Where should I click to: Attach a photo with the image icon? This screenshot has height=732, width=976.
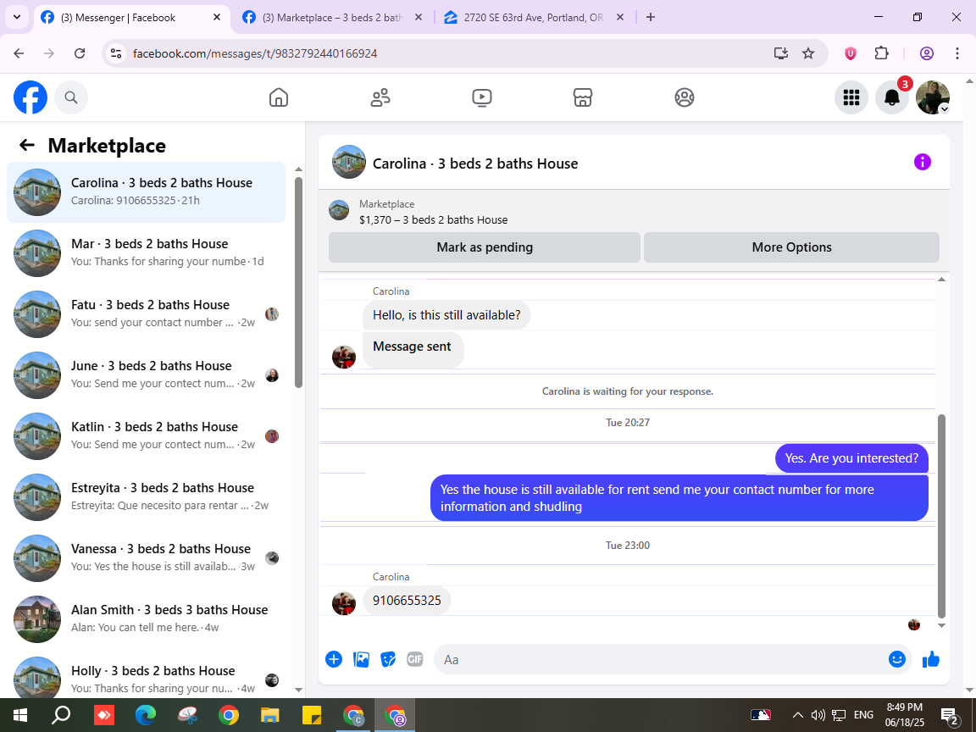tap(361, 659)
